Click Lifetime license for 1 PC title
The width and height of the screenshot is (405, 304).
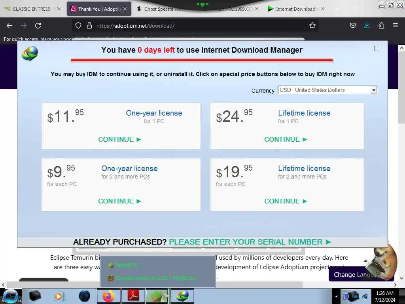[x=304, y=113]
